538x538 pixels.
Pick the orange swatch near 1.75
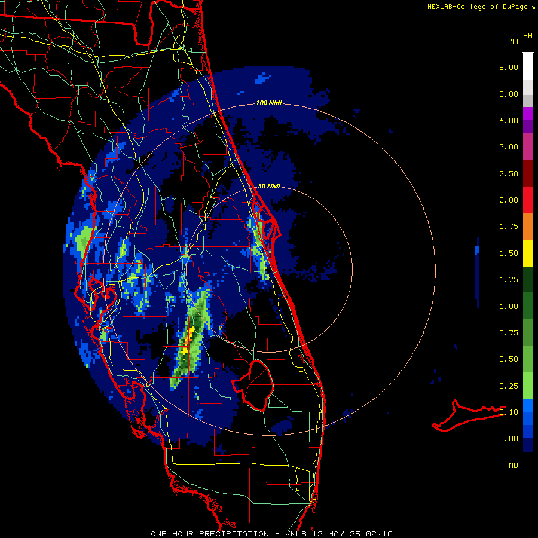(528, 227)
